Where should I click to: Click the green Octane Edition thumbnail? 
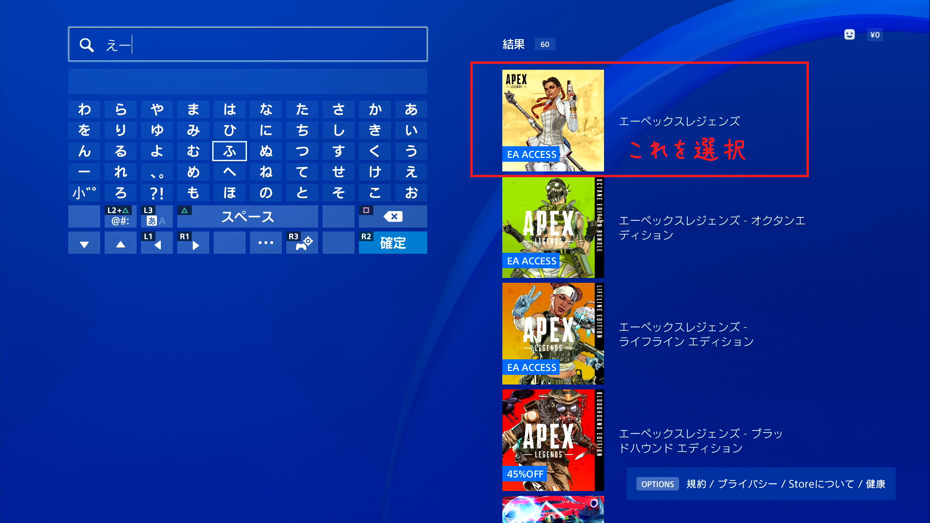(553, 227)
